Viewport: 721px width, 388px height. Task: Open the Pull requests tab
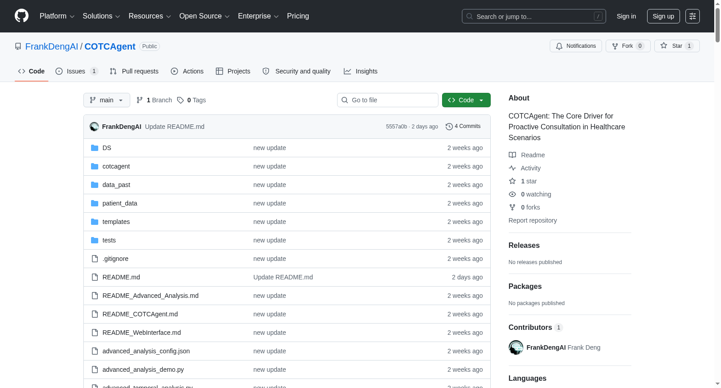click(x=134, y=71)
